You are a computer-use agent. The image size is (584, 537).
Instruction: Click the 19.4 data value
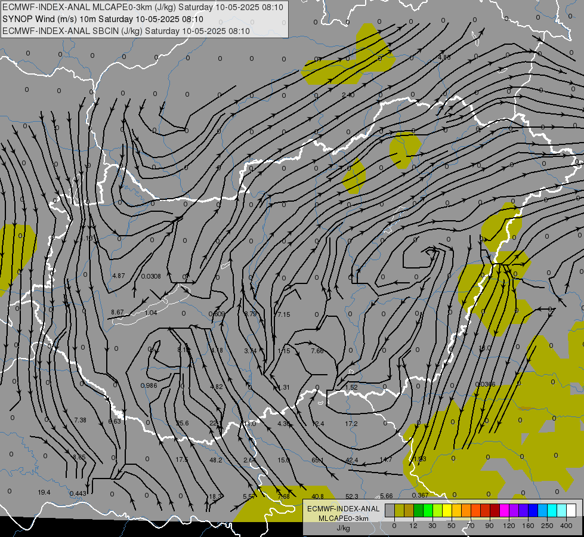(x=44, y=492)
